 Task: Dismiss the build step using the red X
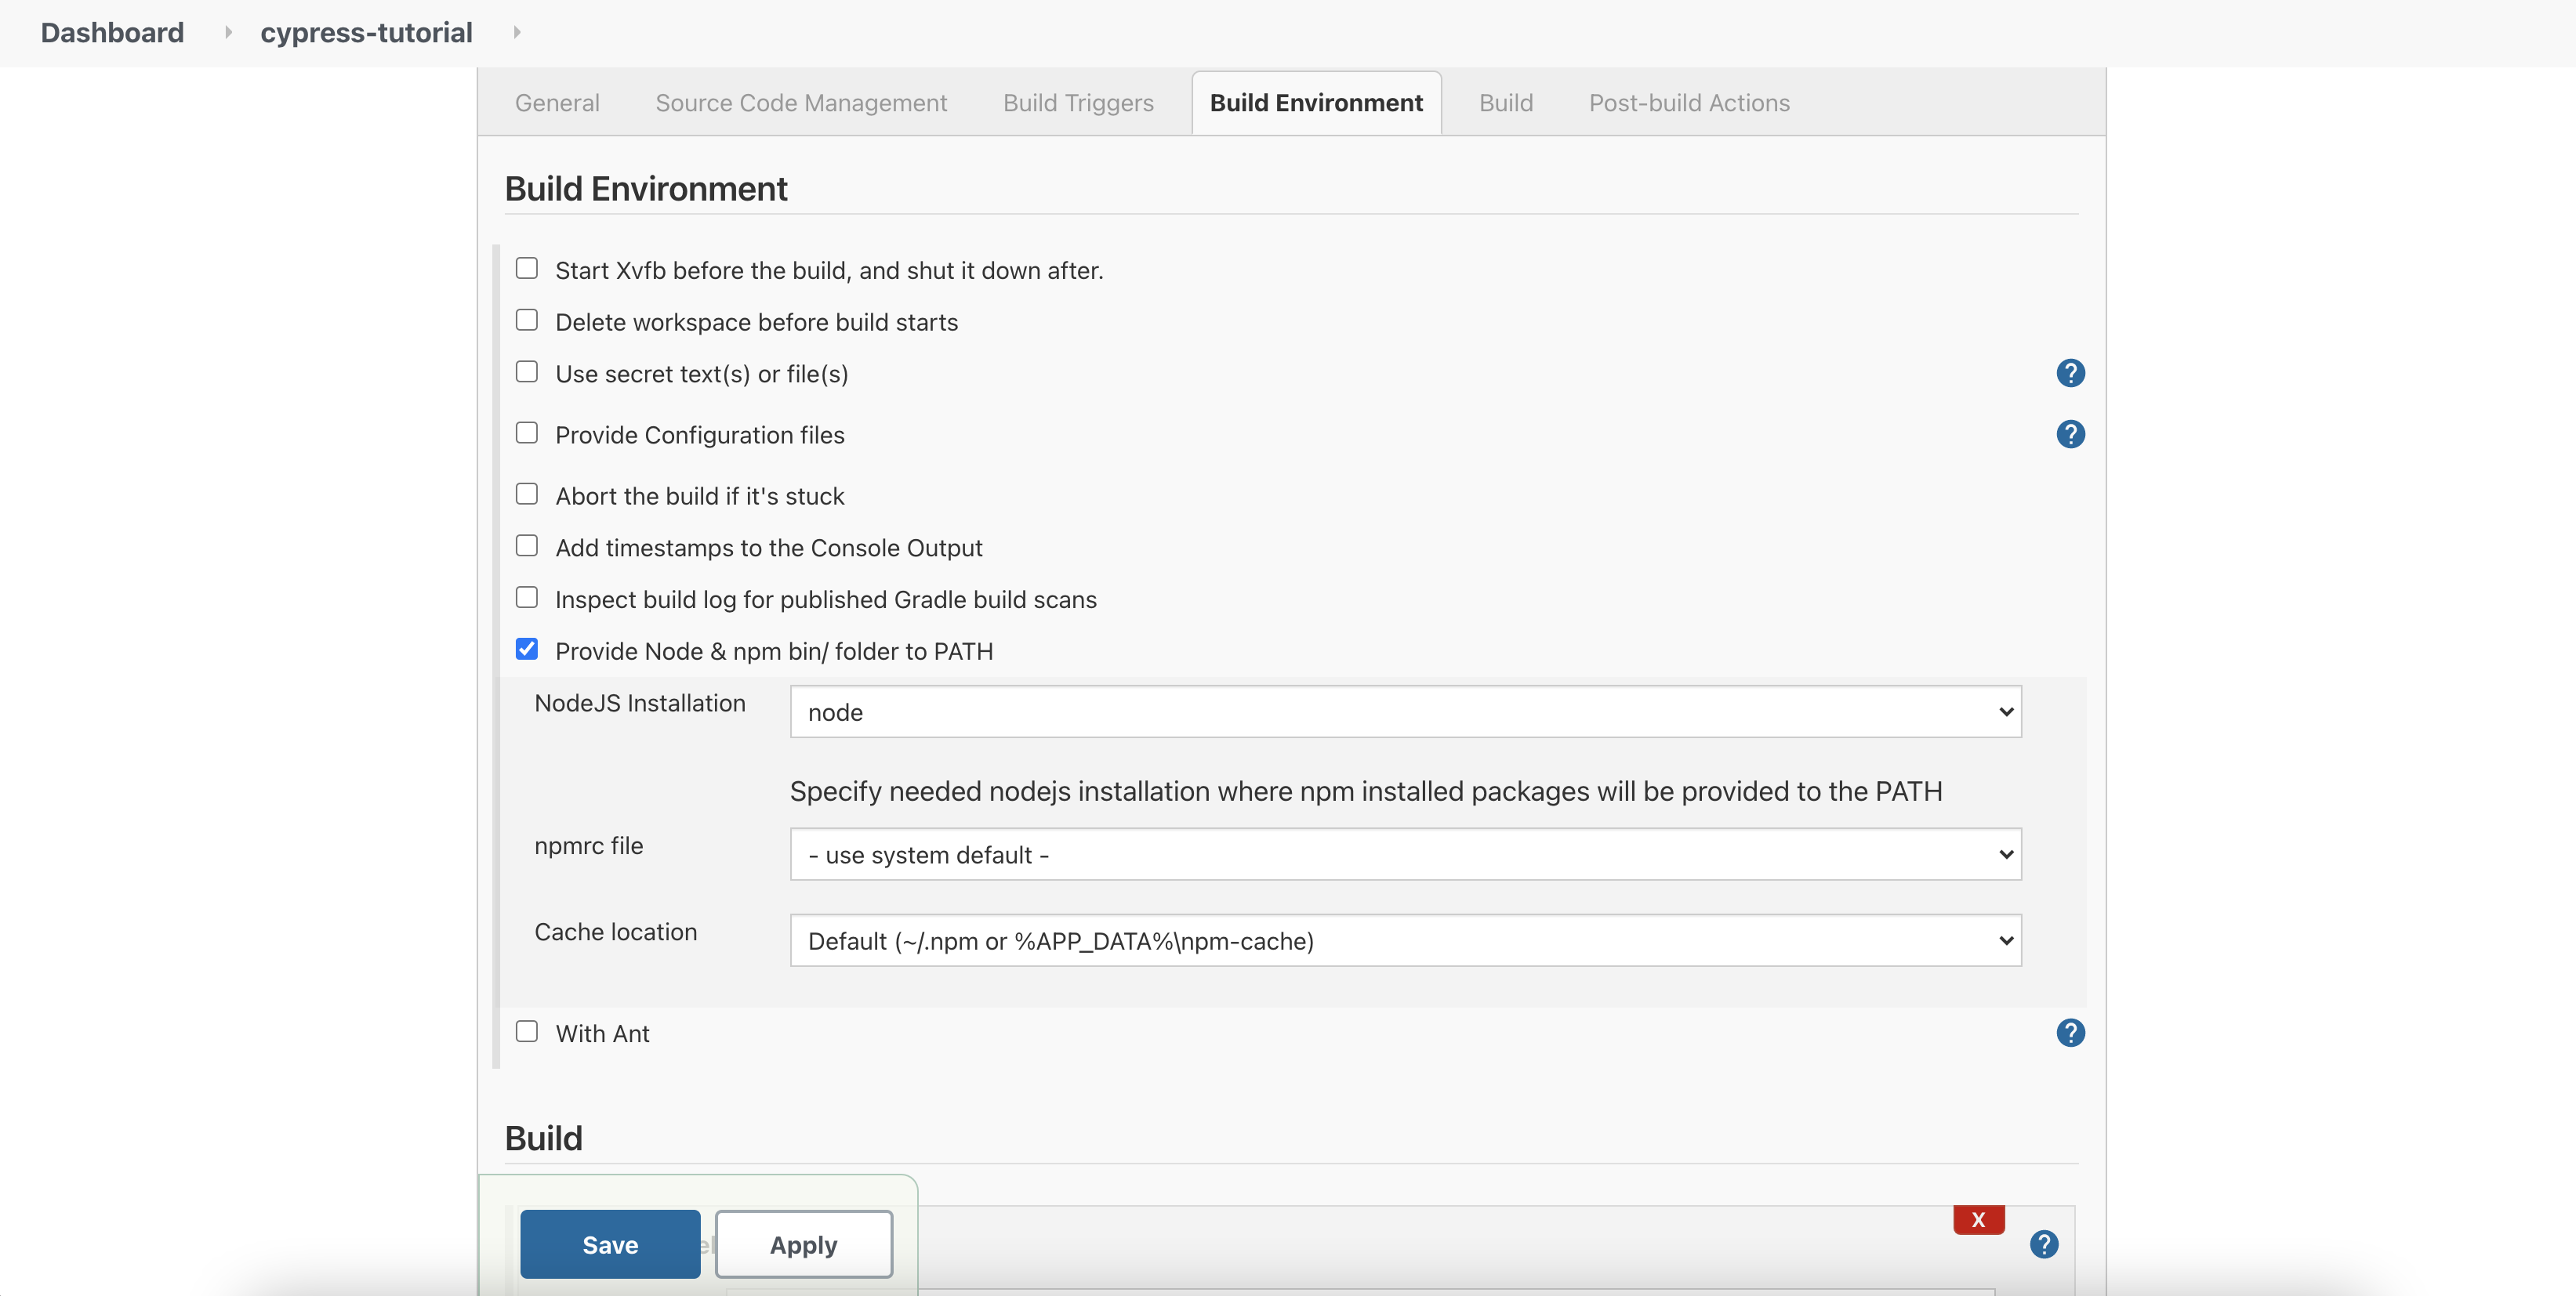click(1978, 1219)
